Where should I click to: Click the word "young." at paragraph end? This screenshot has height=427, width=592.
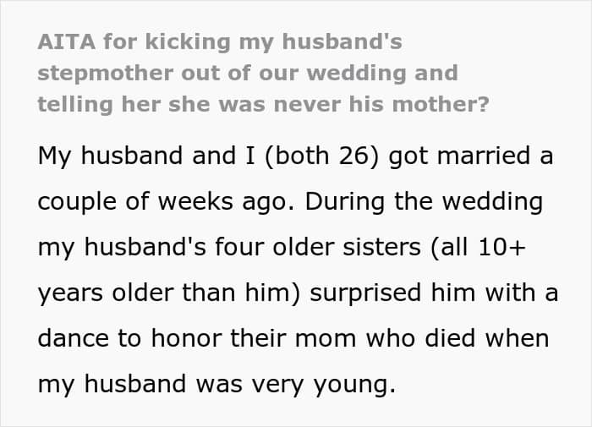click(355, 386)
